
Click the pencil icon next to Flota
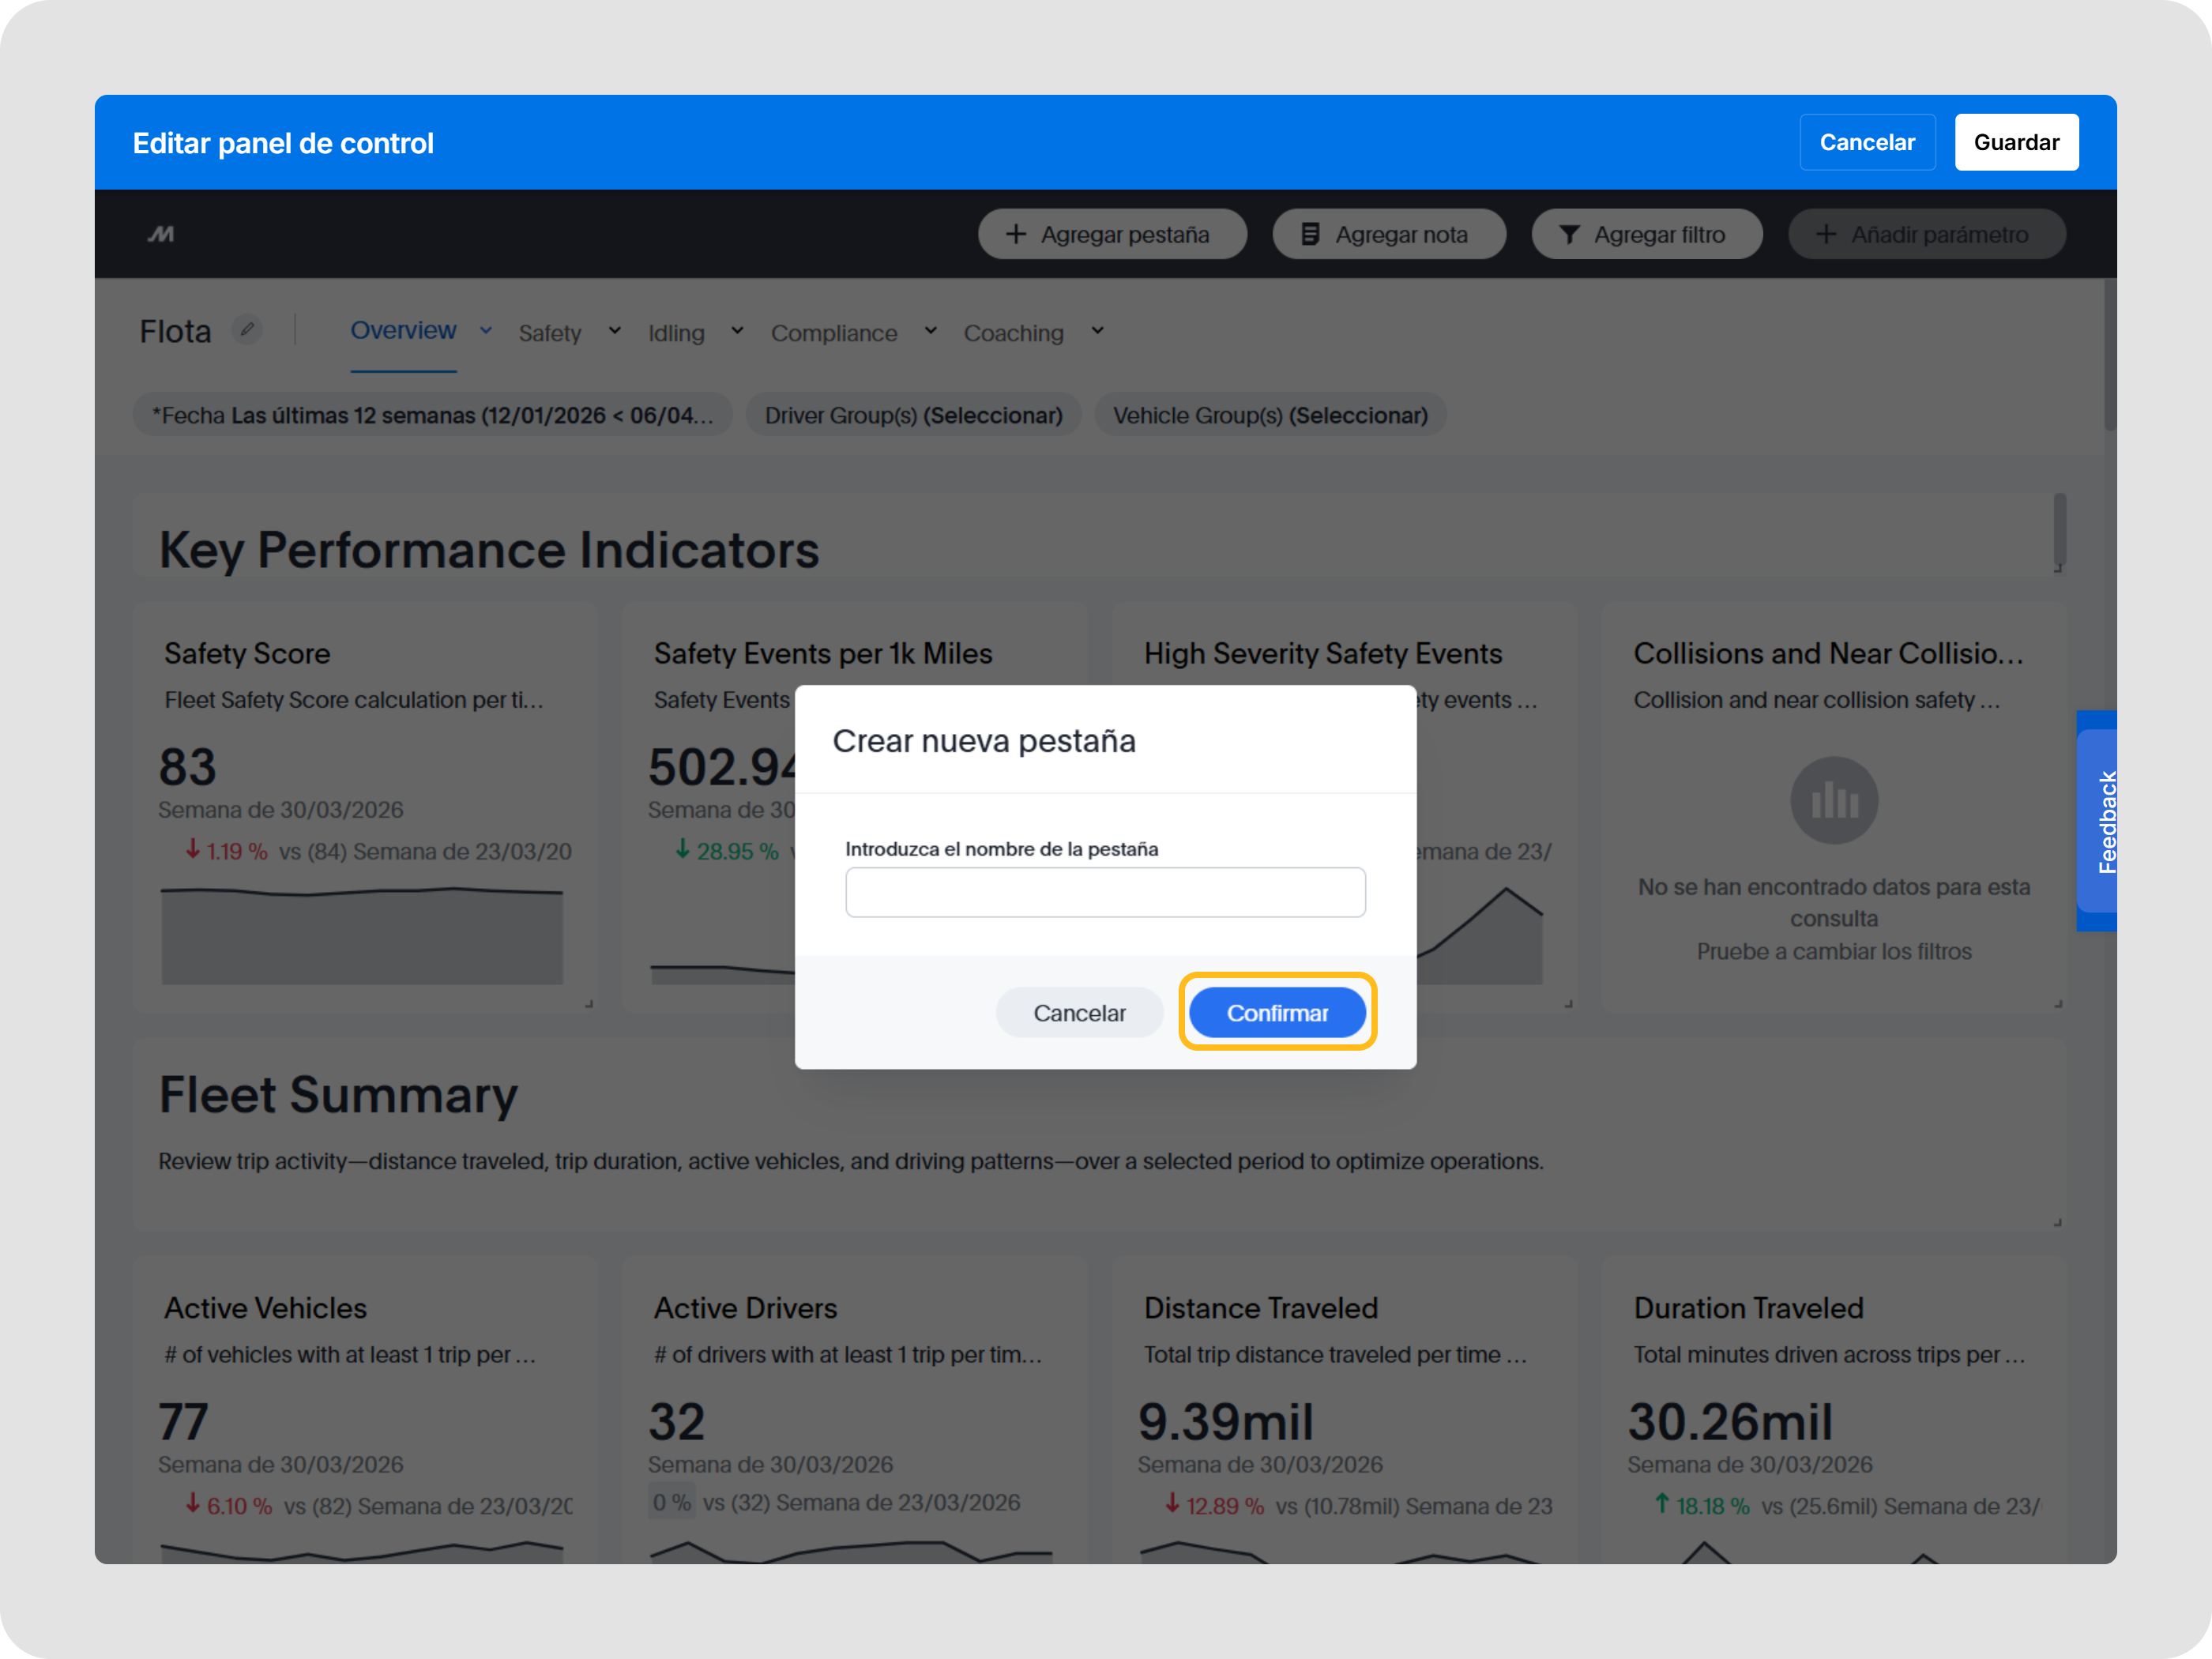tap(247, 329)
